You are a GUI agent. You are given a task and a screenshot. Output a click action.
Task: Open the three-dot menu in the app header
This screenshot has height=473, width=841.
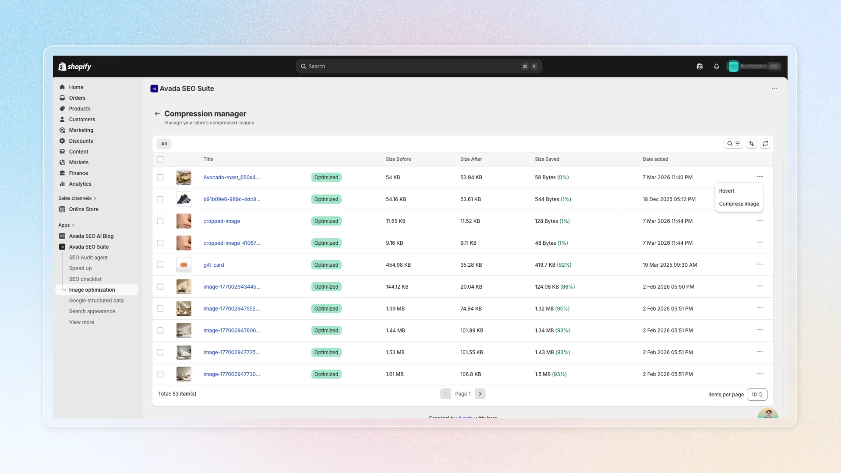pos(774,89)
